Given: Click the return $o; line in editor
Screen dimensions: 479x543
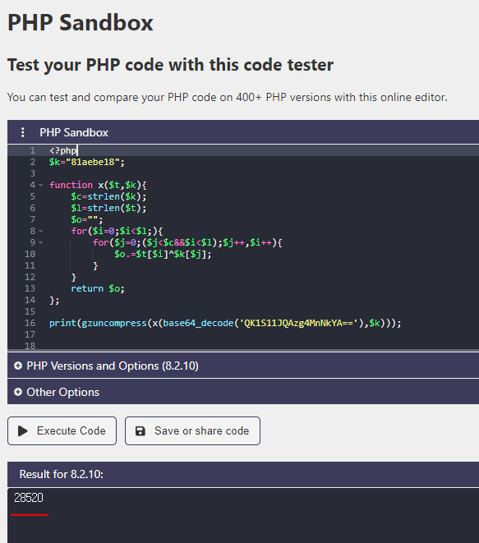Looking at the screenshot, I should [x=98, y=289].
